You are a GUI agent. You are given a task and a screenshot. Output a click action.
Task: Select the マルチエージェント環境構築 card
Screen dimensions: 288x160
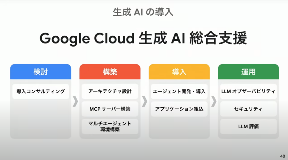(110, 126)
